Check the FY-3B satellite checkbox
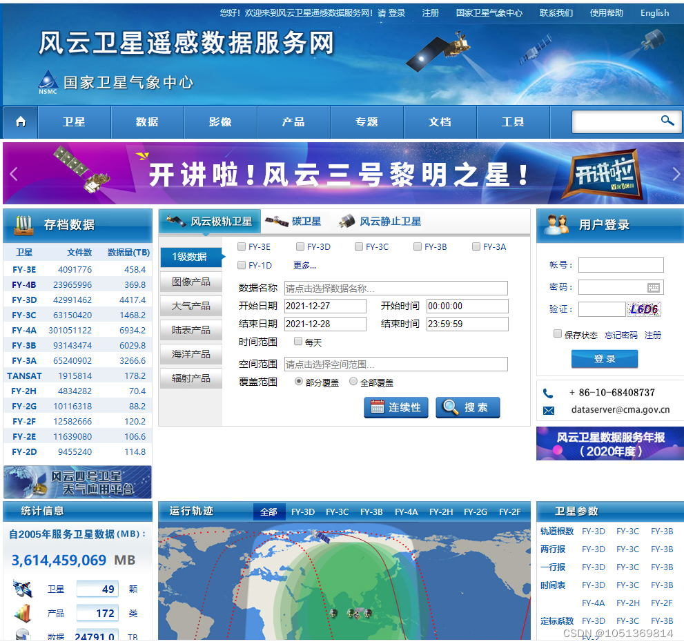Viewport: 684px width, 644px height. coord(418,246)
